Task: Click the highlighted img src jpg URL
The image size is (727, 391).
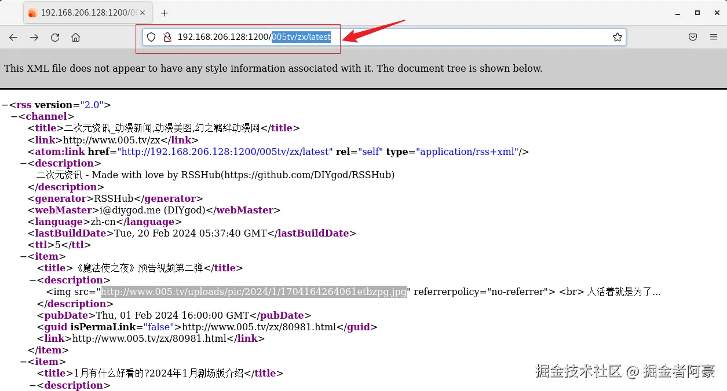Action: point(254,292)
